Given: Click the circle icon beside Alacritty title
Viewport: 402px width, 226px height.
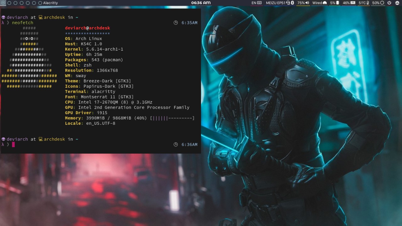Looking at the screenshot, I should coord(40,3).
